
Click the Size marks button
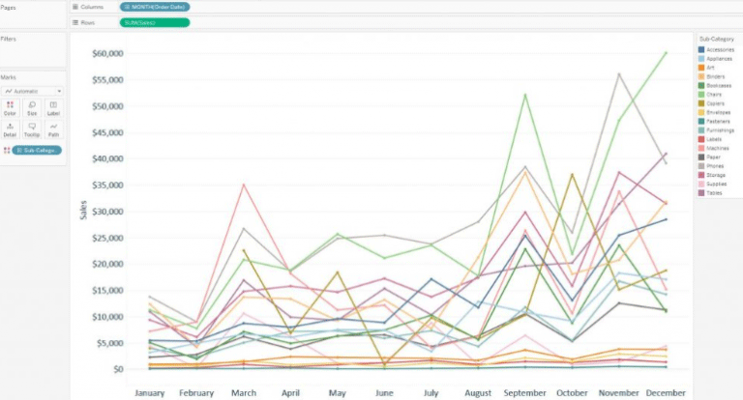(32, 107)
